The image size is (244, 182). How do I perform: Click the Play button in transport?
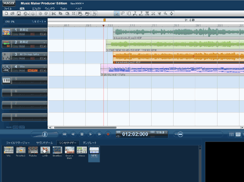(x=90, y=134)
